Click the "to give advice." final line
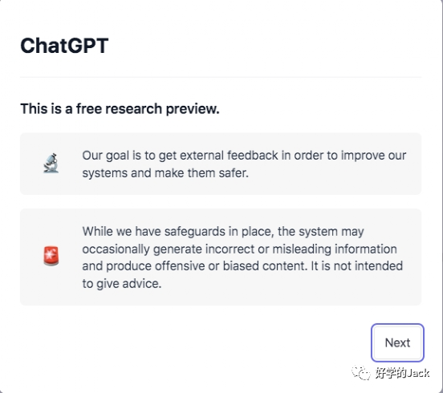Image resolution: width=443 pixels, height=393 pixels. click(122, 283)
